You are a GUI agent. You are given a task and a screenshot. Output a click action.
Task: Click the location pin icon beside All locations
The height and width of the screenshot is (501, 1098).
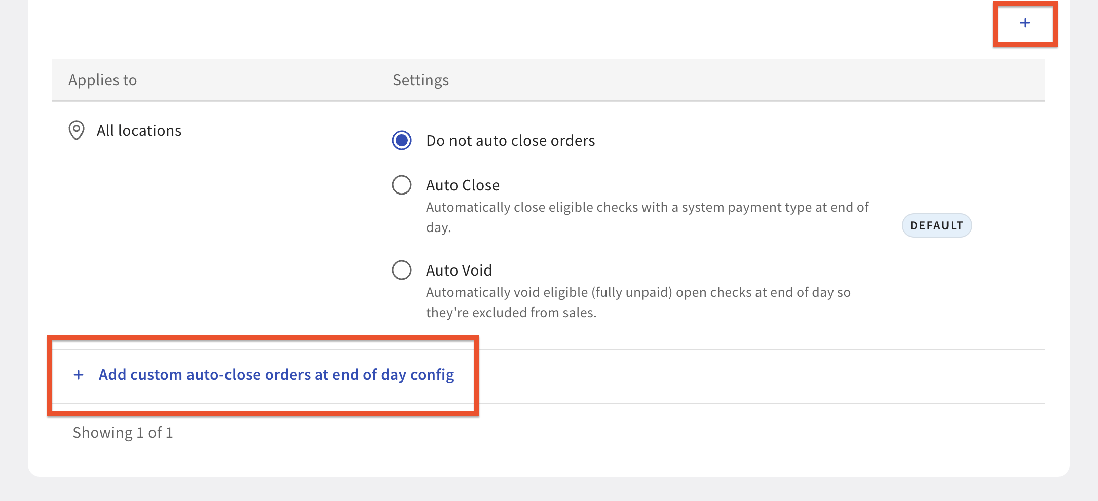(77, 130)
